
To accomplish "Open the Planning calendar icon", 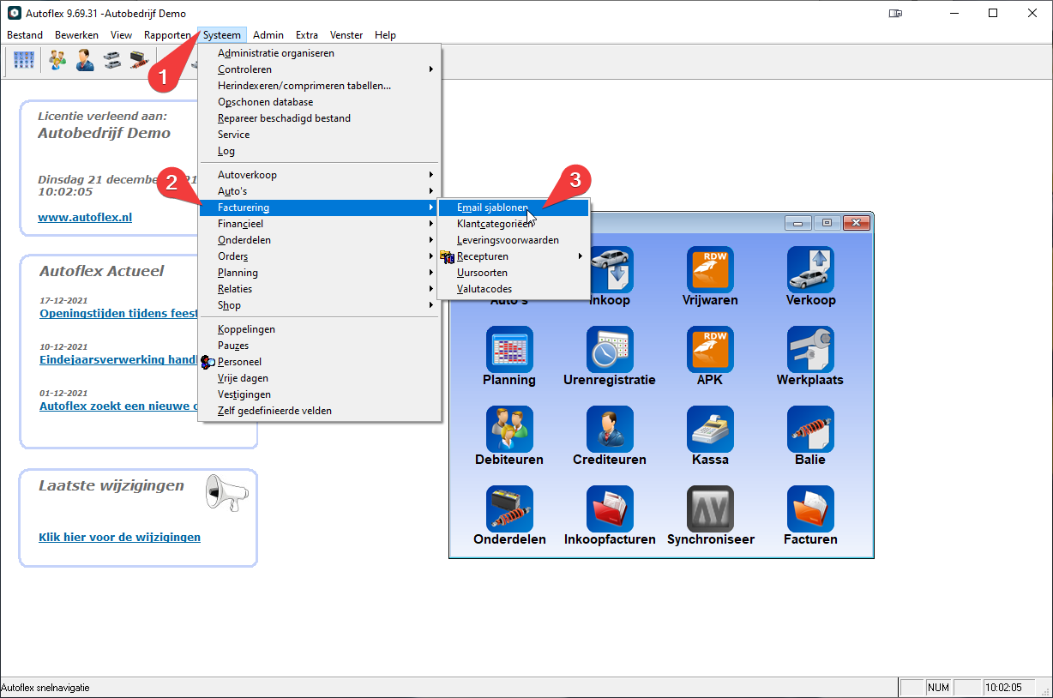I will coord(509,349).
